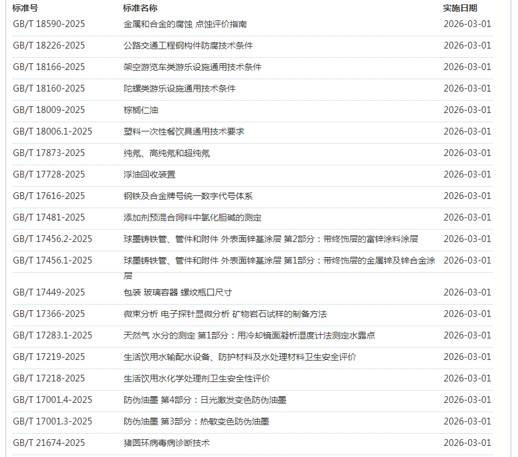
Task: Open 猪圆环病毒病诊断技术 standard
Action: click(166, 443)
